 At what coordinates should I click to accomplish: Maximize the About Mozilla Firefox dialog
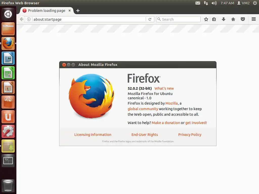coord(73,65)
